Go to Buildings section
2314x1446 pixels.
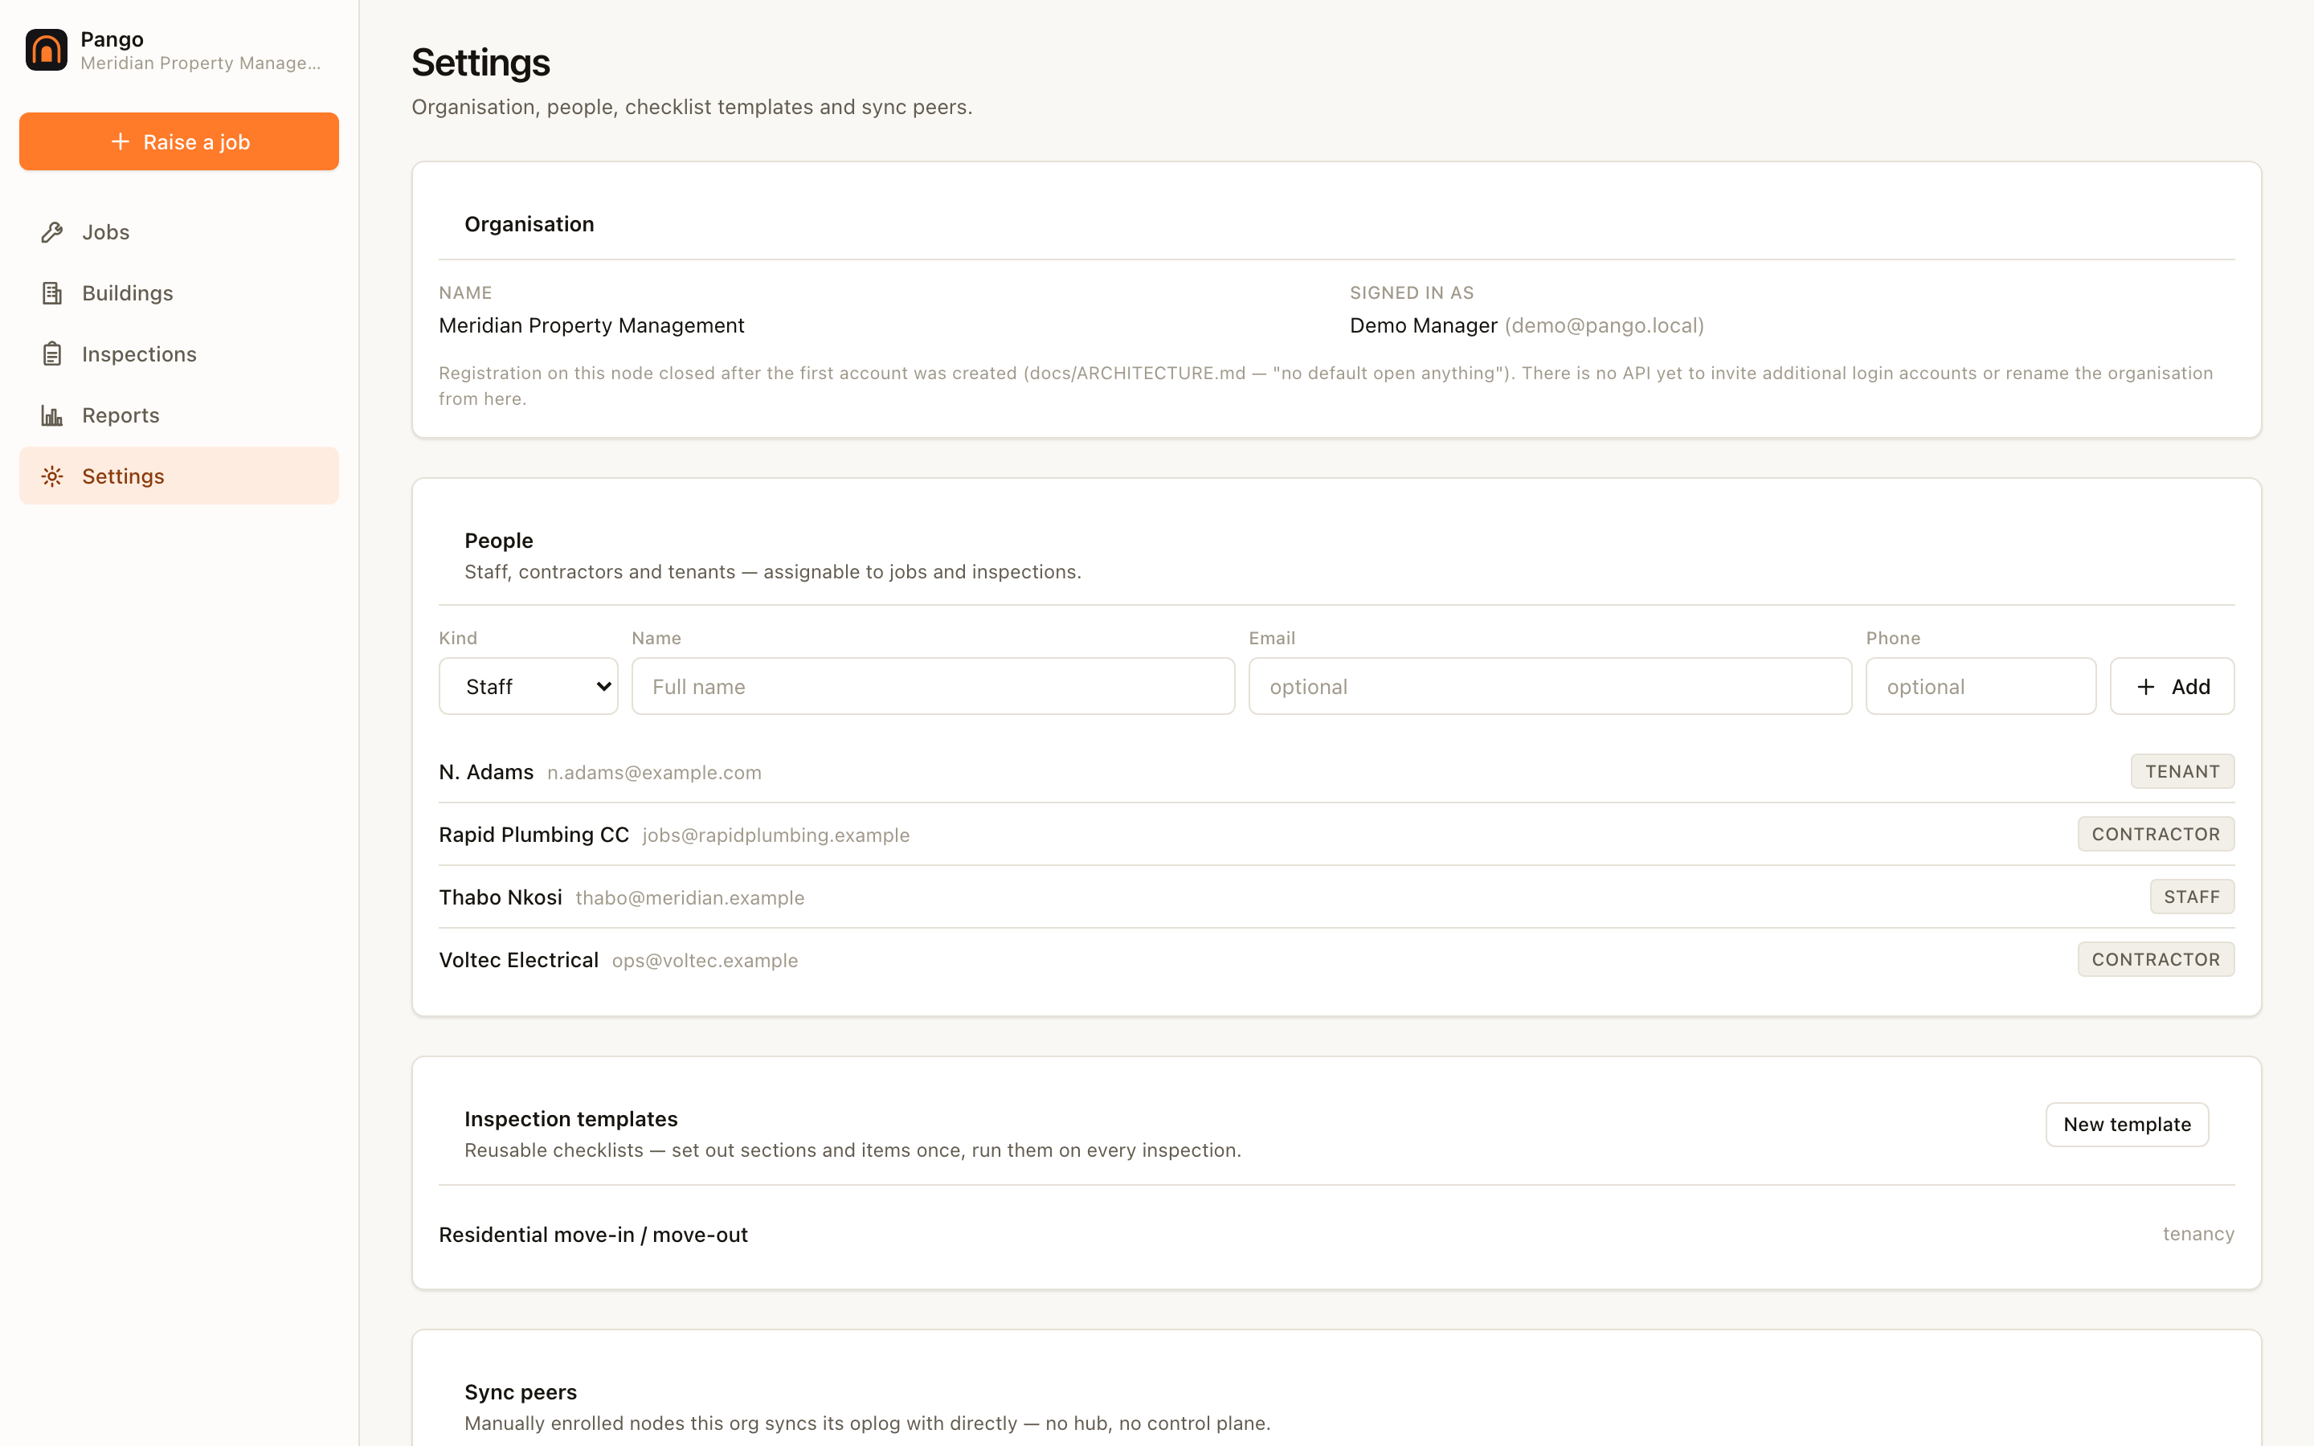click(x=179, y=292)
